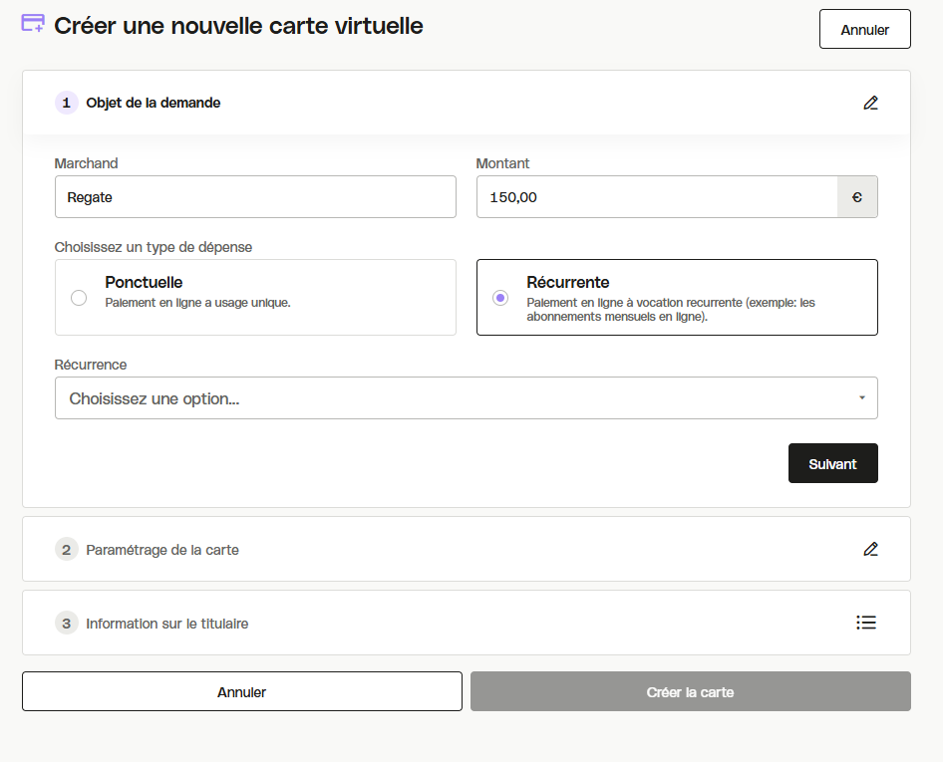This screenshot has height=762, width=943.
Task: Click the Choisissez une option placeholder text
Action: pos(155,398)
